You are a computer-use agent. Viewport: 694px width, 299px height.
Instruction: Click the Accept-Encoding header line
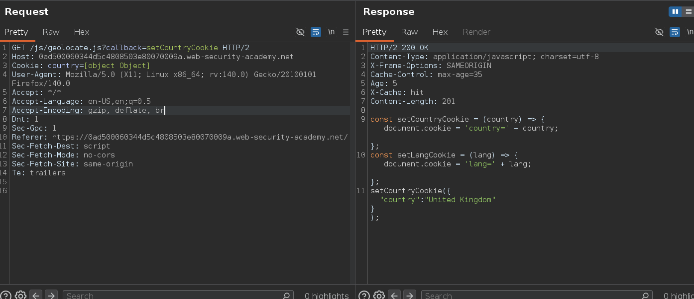point(88,110)
